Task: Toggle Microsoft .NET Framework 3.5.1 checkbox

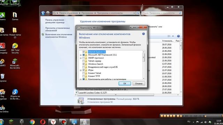Action: coord(84,55)
